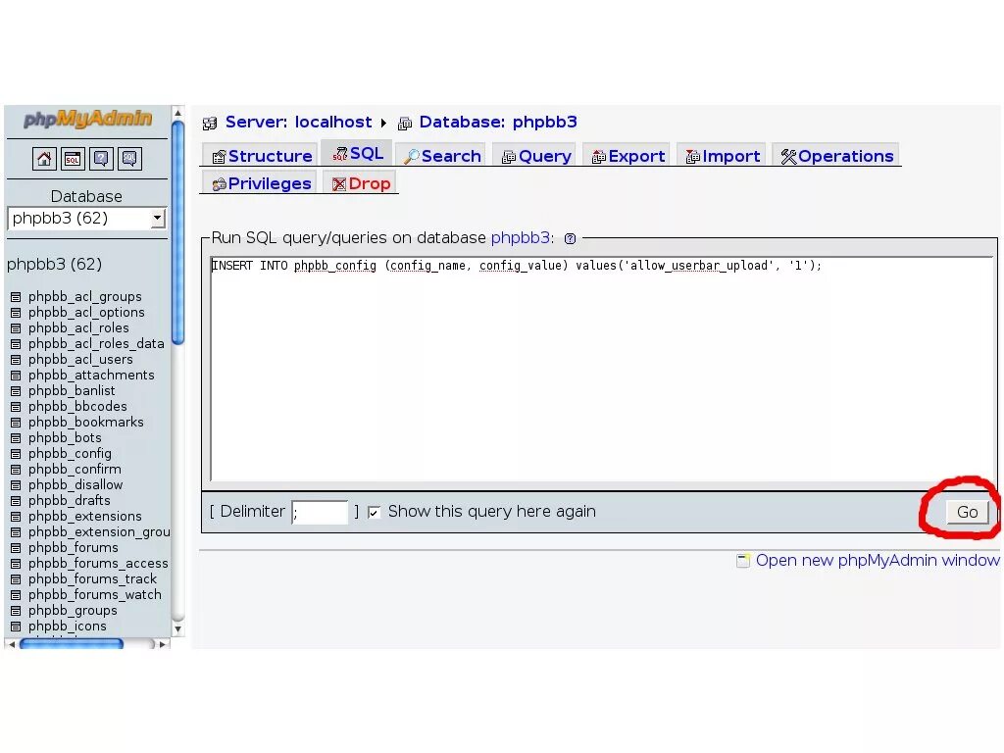Screen dimensions: 1004x753
Task: Click the database icon beside phpbb3
Action: 405,123
